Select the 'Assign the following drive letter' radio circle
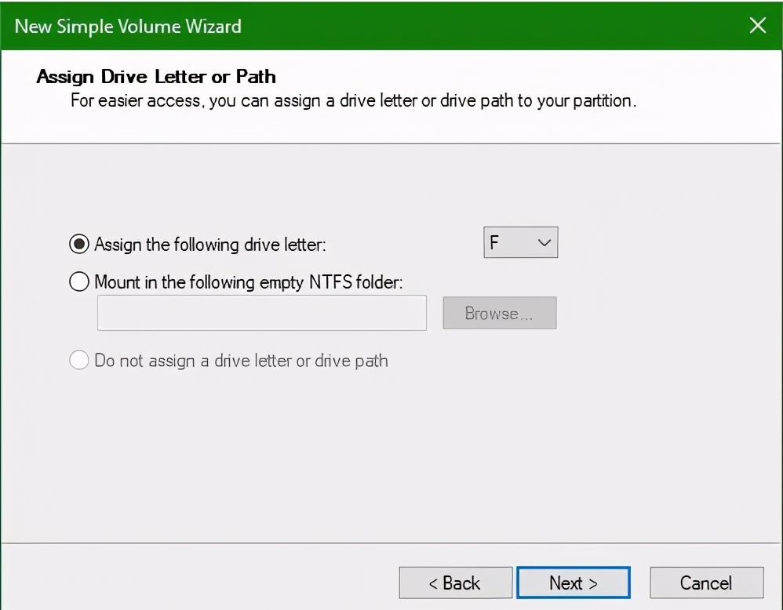This screenshot has width=783, height=610. pyautogui.click(x=79, y=244)
